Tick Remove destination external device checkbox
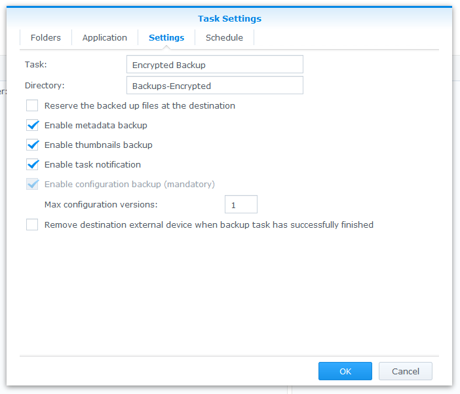The image size is (460, 394). (x=32, y=224)
